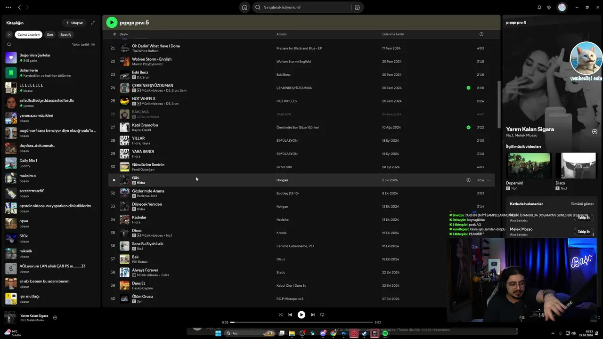Viewport: 603px width, 339px height.
Task: Follow Melek Mosso with Takip Et
Action: coord(584,232)
